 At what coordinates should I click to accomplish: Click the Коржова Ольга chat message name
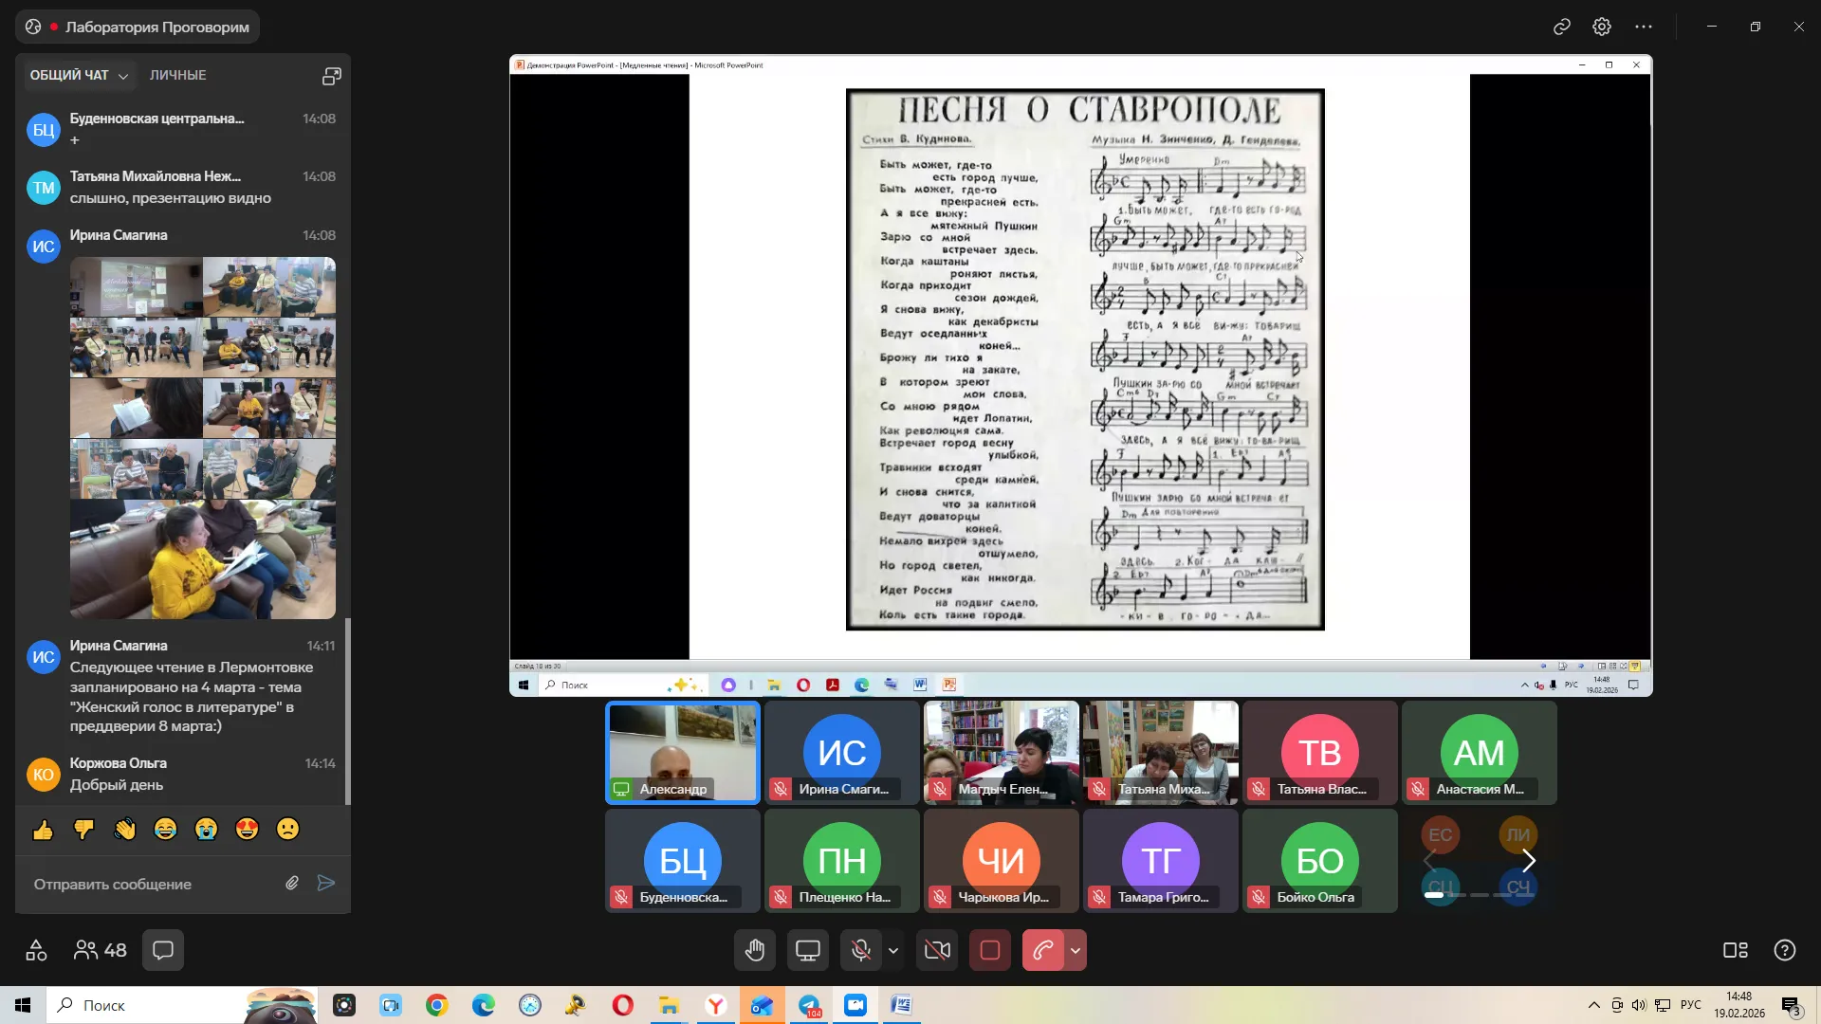click(x=119, y=763)
